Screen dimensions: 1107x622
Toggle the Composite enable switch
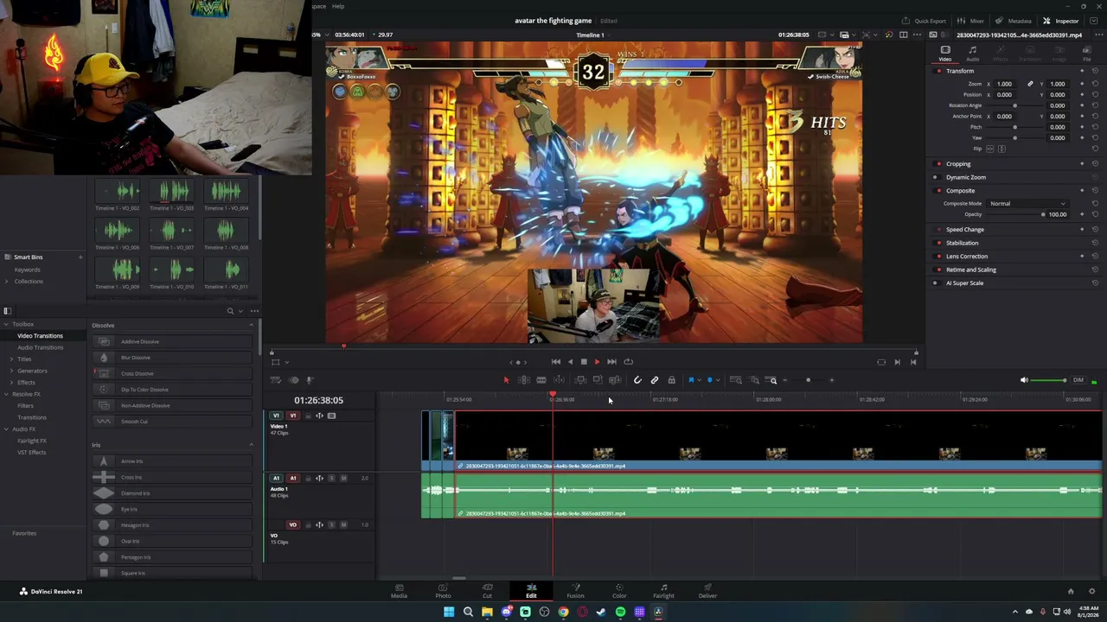pyautogui.click(x=939, y=190)
